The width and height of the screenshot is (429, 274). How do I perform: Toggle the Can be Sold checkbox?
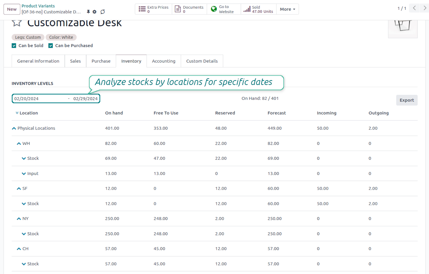pos(14,46)
